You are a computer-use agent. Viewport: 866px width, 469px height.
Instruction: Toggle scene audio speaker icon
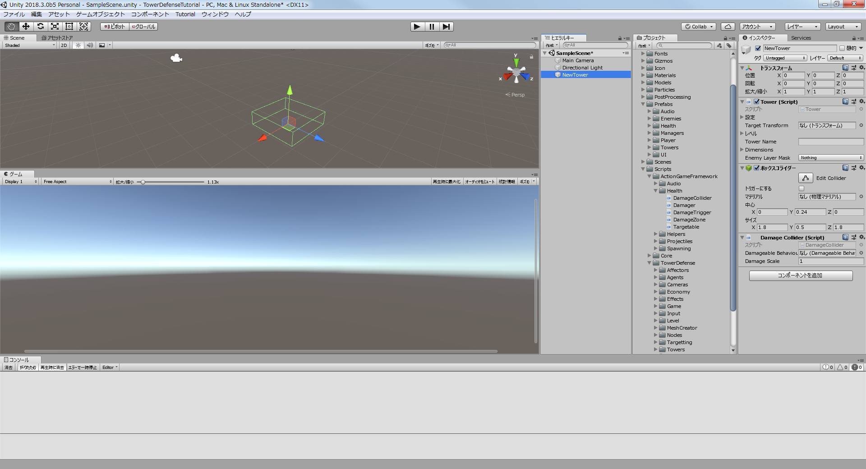point(90,45)
